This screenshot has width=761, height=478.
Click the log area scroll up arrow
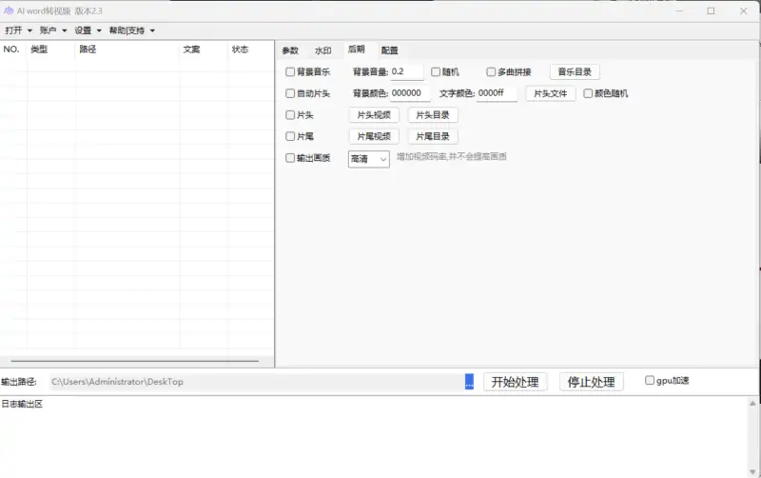pos(752,403)
